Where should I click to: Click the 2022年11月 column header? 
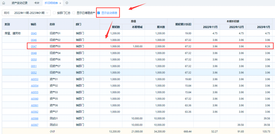point(207,27)
